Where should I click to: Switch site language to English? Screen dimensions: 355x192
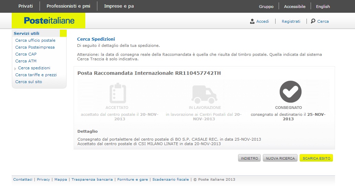pos(323,7)
